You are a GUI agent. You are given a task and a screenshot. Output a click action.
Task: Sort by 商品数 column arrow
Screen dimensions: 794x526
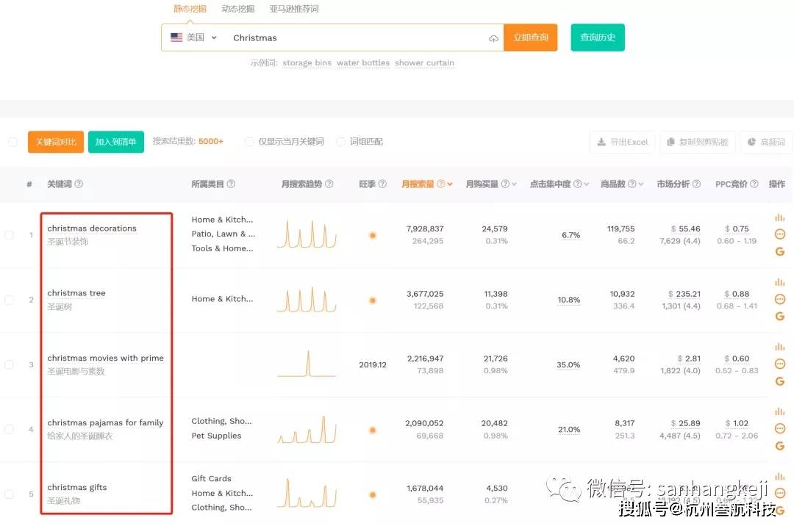point(641,184)
